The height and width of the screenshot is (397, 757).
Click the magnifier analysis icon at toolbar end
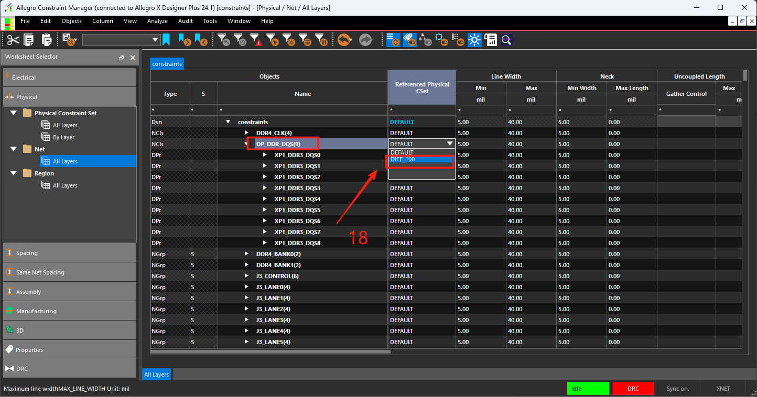(506, 40)
